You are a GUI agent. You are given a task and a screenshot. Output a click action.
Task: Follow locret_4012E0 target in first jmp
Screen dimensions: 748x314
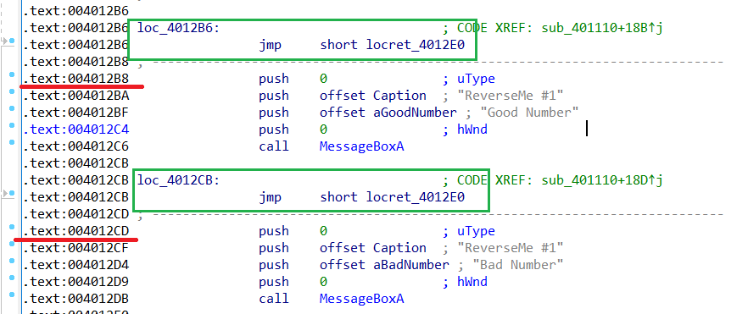(x=415, y=45)
